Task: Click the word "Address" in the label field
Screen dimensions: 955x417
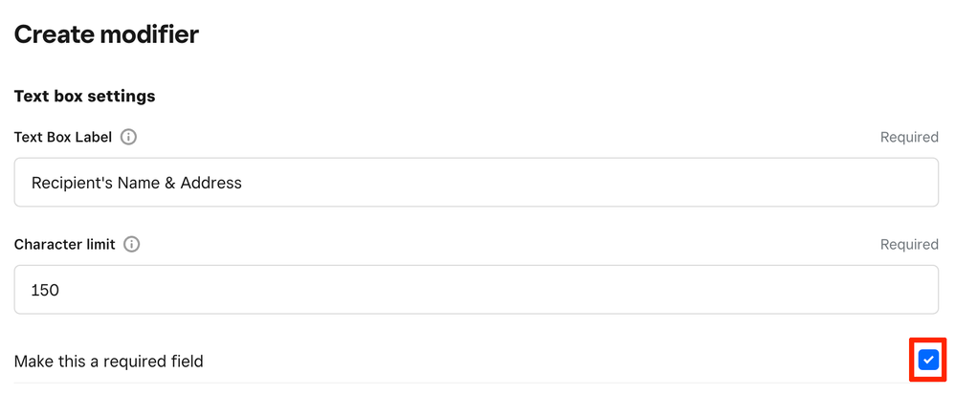Action: [208, 183]
